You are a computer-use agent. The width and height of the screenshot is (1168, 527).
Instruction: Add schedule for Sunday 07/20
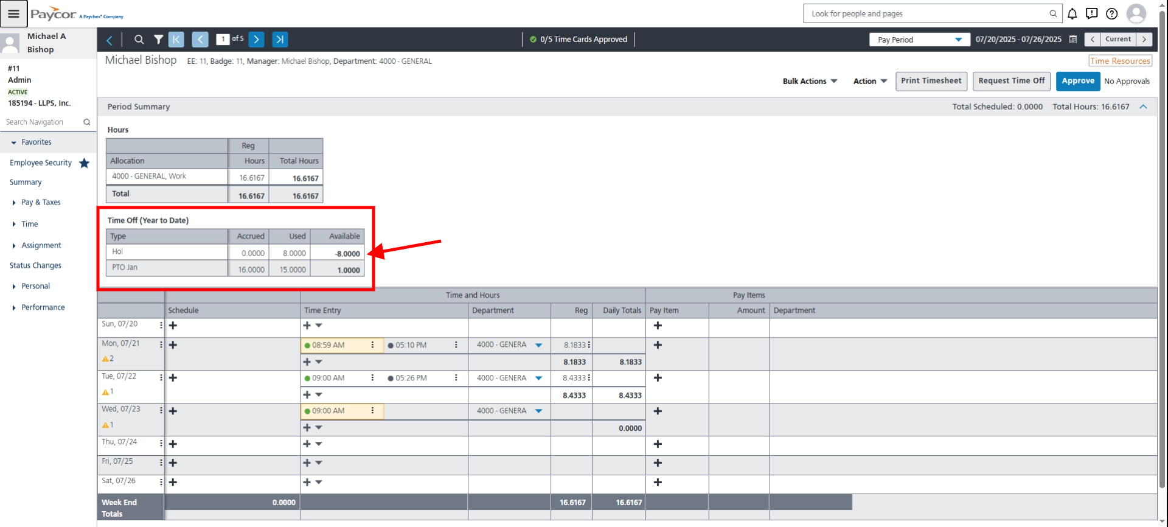(x=173, y=326)
